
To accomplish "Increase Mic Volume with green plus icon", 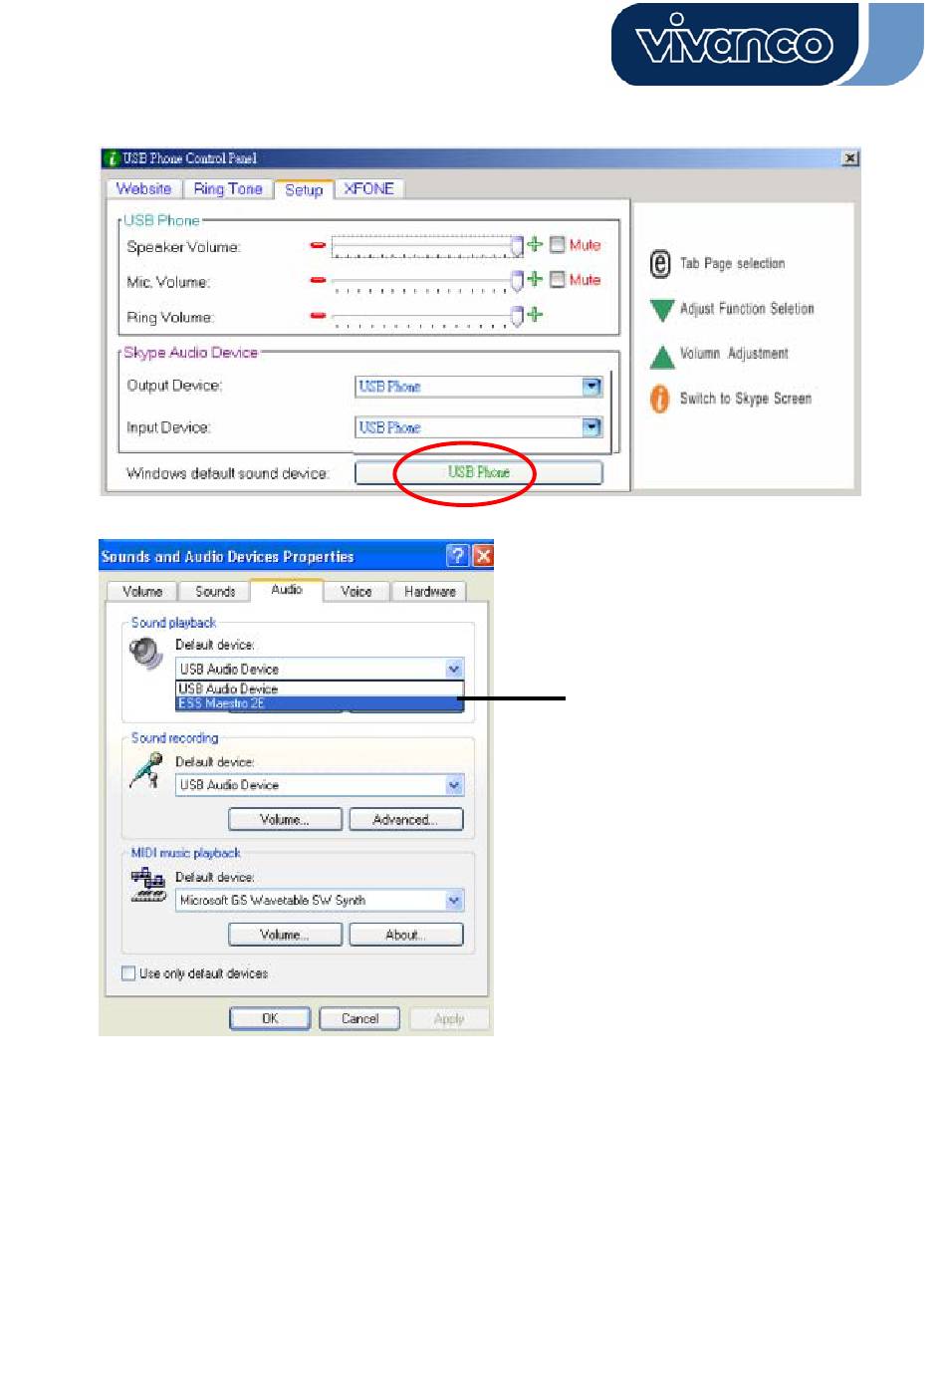I will tap(535, 279).
